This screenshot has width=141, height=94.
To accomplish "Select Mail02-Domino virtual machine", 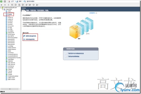I will point(12,49).
